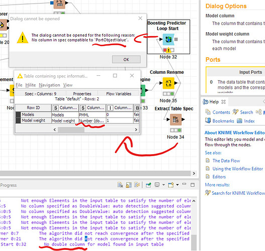Click the output port of Extract Table Spec node
The width and height of the screenshot is (265, 251).
(x=183, y=119)
